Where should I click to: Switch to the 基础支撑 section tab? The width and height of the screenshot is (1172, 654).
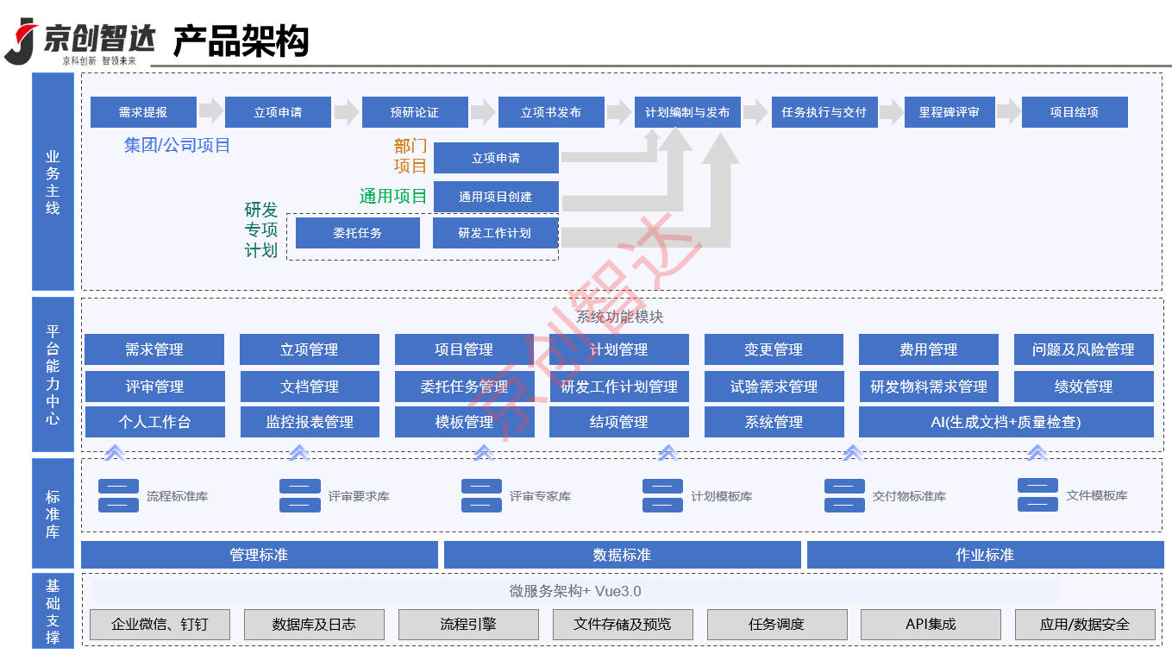click(x=52, y=608)
